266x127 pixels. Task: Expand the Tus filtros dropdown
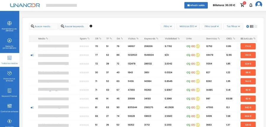pyautogui.click(x=233, y=26)
